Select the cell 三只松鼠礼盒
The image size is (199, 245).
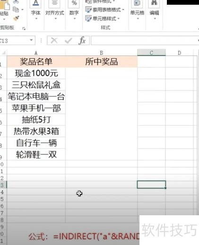click(x=36, y=85)
